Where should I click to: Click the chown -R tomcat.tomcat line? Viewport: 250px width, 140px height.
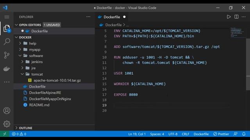165,63
